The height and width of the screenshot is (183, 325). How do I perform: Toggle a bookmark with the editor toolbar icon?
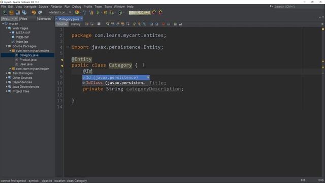click(145, 24)
